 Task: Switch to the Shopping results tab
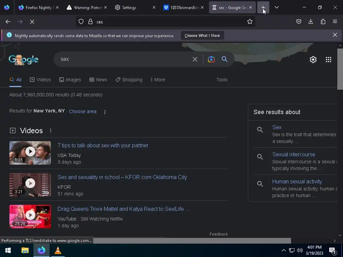point(129,80)
